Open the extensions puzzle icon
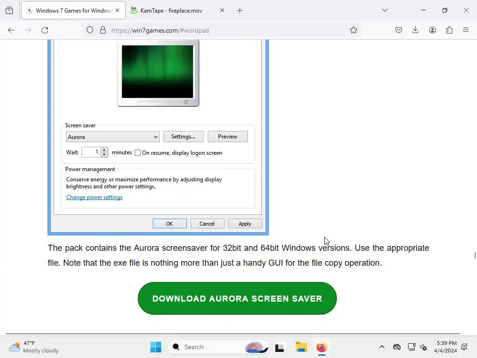 [449, 30]
